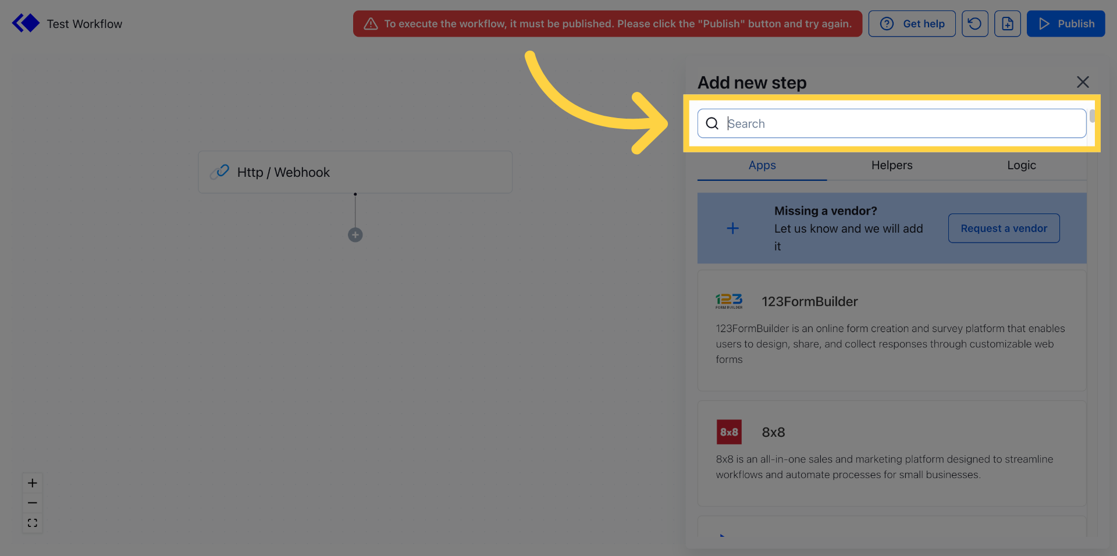Open the Logic tab
The height and width of the screenshot is (556, 1117).
(x=1022, y=165)
